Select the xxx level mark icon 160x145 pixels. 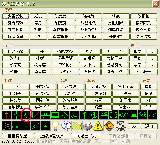click(x=45, y=115)
